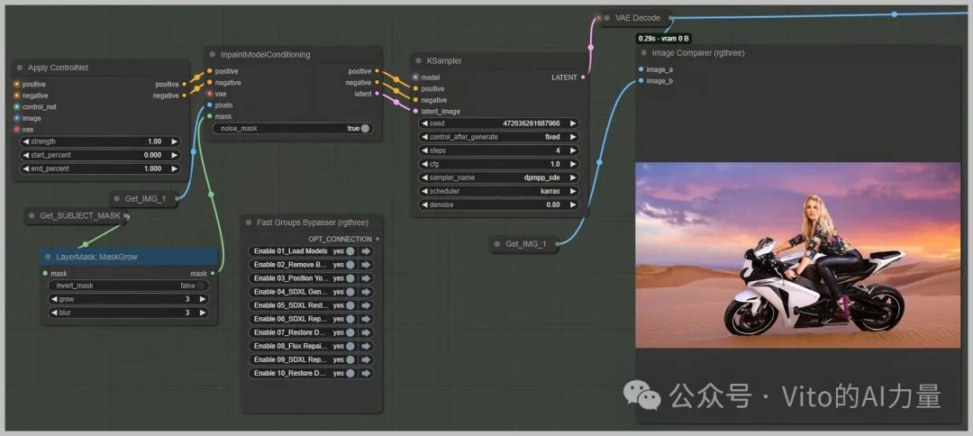The image size is (973, 436).
Task: Toggle Enable 03_Position Yo... switch
Action: click(x=350, y=278)
